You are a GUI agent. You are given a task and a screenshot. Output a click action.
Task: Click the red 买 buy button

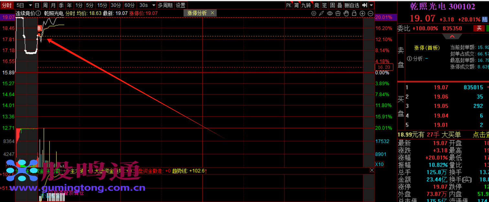pyautogui.click(x=479, y=28)
